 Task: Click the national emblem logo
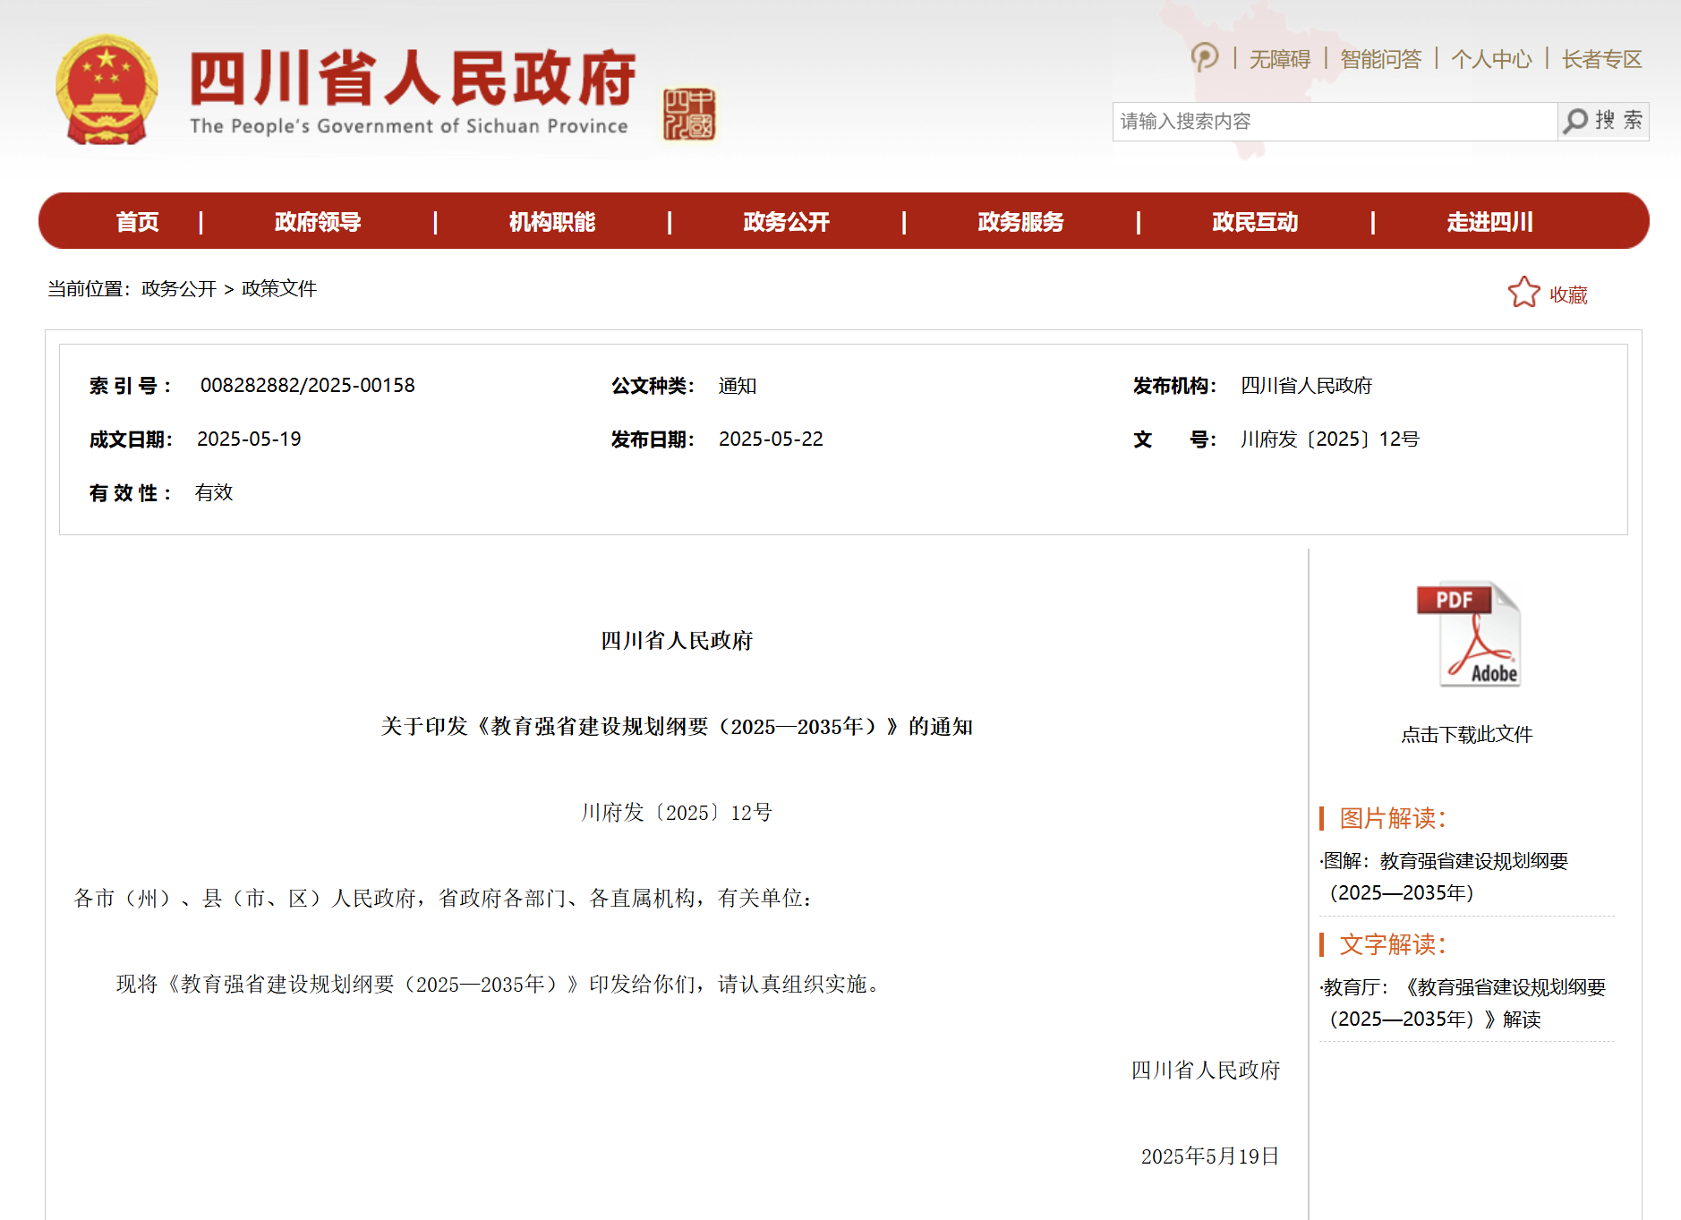tap(107, 90)
